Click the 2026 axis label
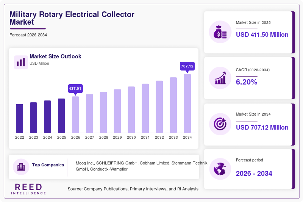This screenshot has width=303, height=202. point(75,138)
